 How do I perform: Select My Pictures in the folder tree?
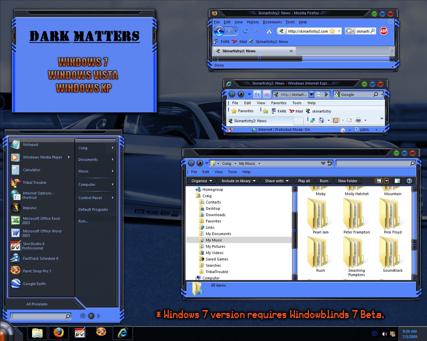point(216,246)
